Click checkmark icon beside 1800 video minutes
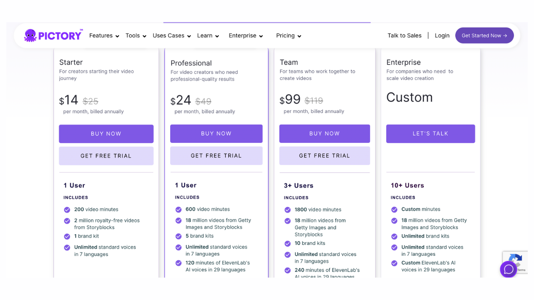Screen dimensions: 534x300 pyautogui.click(x=287, y=210)
